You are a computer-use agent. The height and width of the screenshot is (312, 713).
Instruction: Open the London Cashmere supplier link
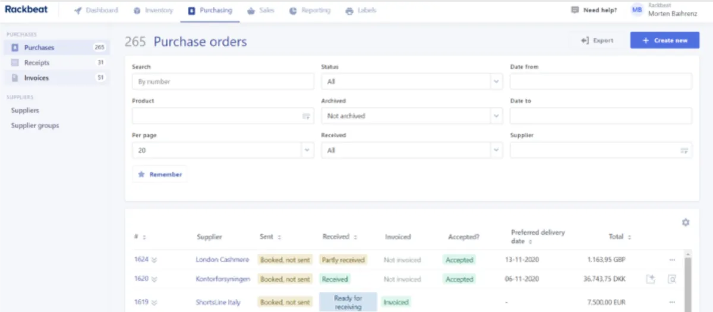[222, 260]
